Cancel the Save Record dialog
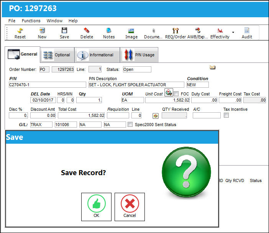Image resolution: width=269 pixels, height=233 pixels. coord(130,207)
